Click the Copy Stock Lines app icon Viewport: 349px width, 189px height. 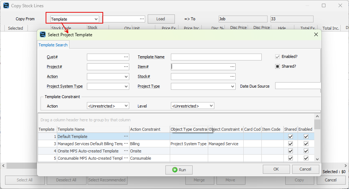6,5
